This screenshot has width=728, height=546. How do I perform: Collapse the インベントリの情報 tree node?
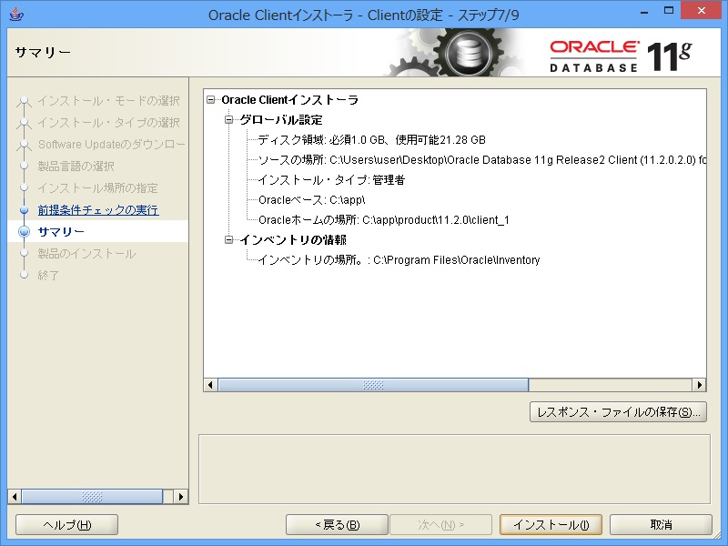pyautogui.click(x=229, y=240)
